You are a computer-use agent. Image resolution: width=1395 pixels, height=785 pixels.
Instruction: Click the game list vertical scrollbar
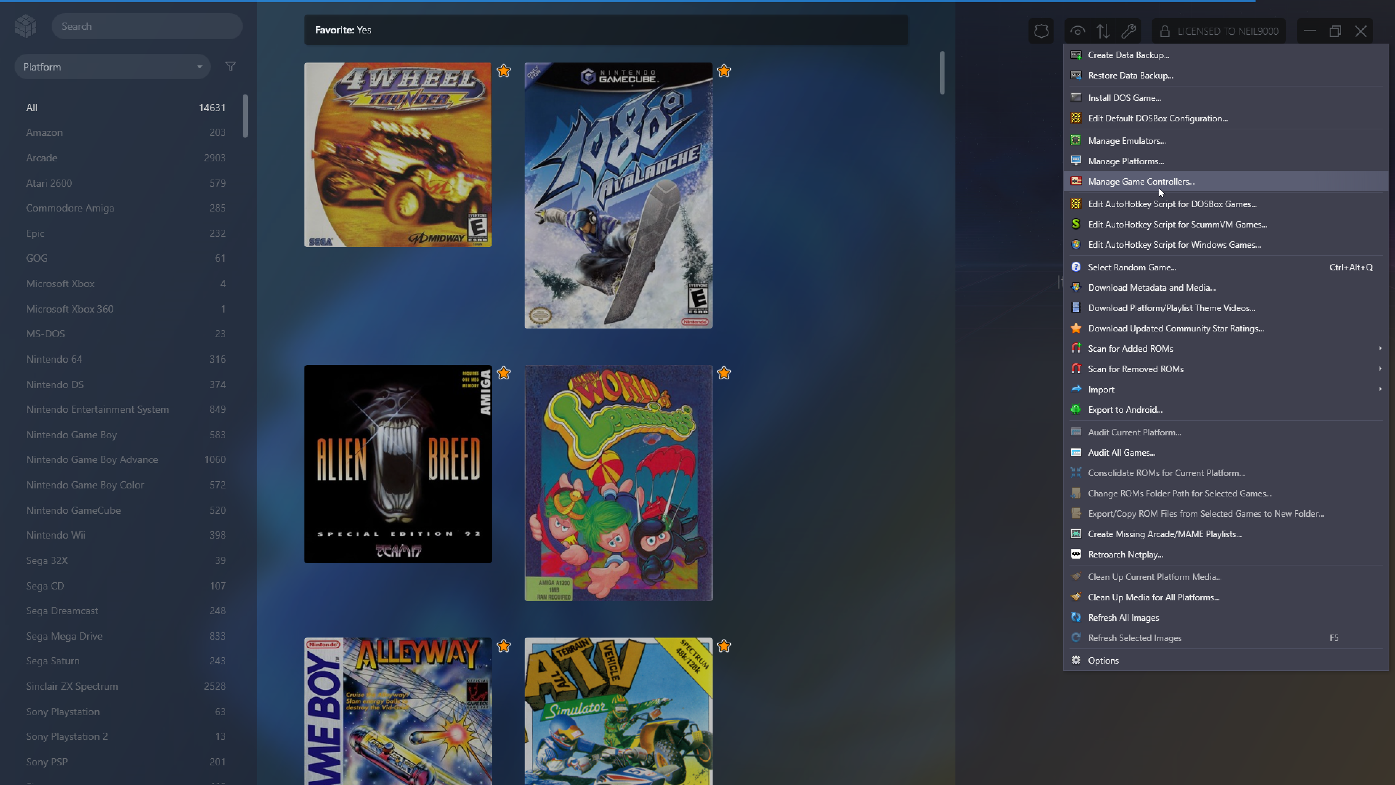click(942, 73)
